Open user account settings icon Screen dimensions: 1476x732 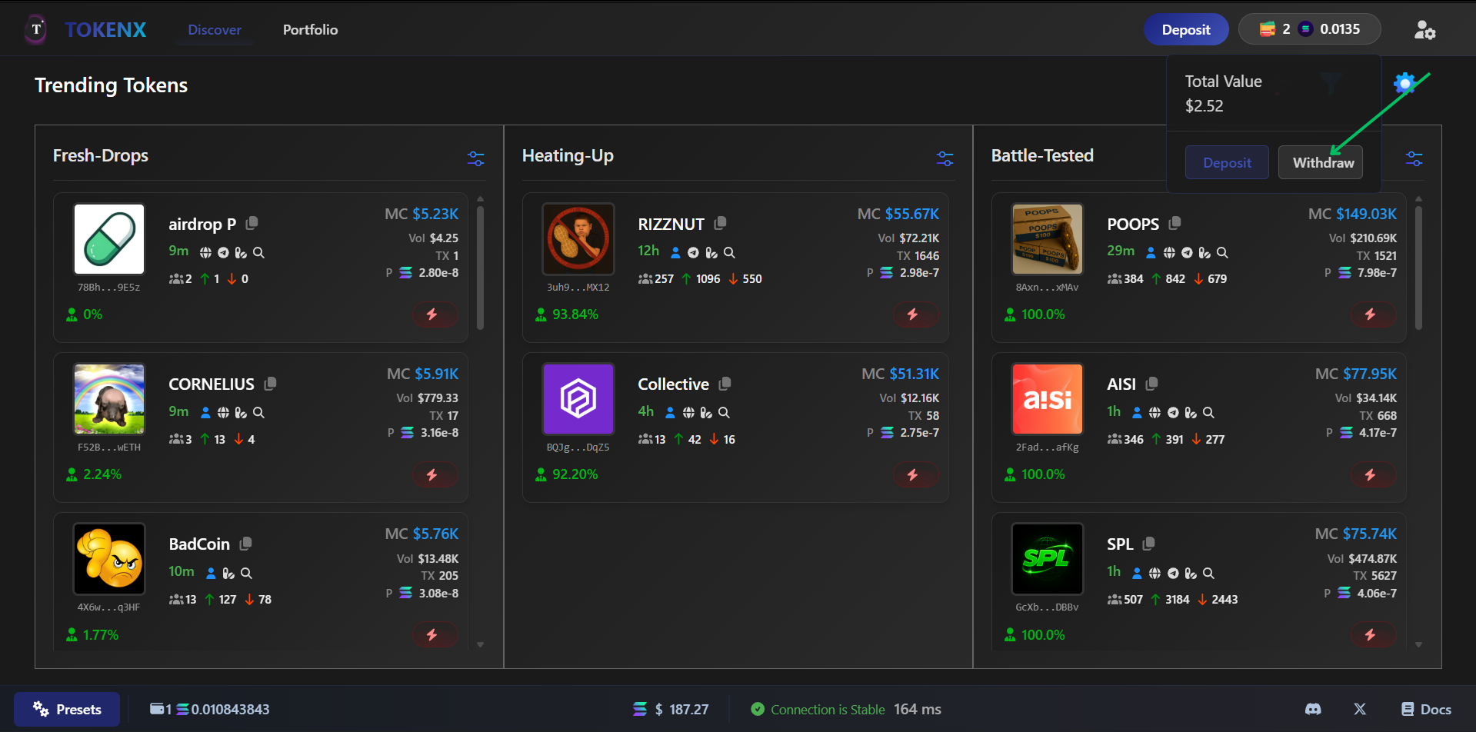click(1424, 30)
